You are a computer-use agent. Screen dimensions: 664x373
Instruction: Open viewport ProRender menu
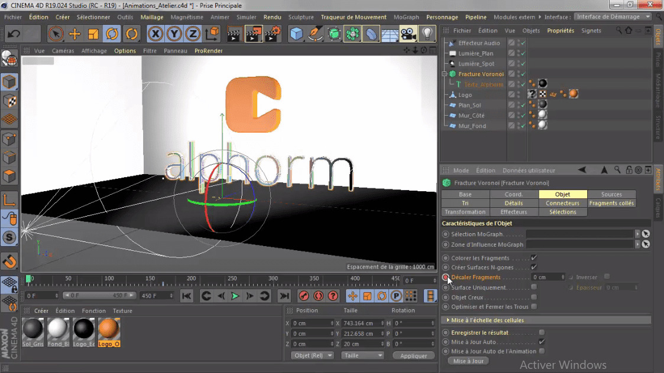pos(208,51)
